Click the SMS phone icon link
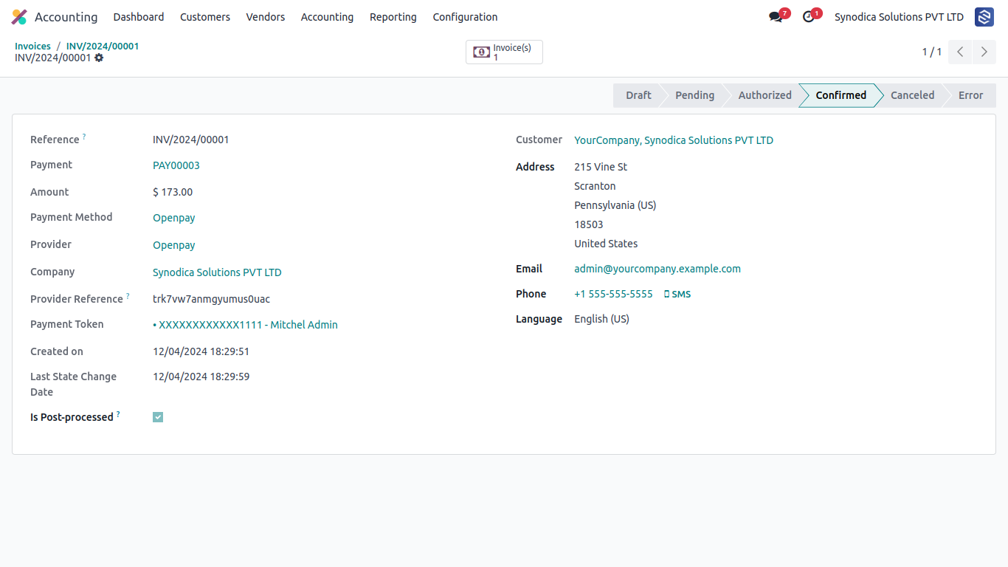This screenshot has width=1008, height=567. (x=677, y=294)
